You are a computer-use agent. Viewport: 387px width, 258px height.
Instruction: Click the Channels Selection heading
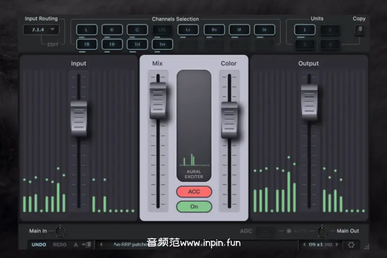coord(175,19)
